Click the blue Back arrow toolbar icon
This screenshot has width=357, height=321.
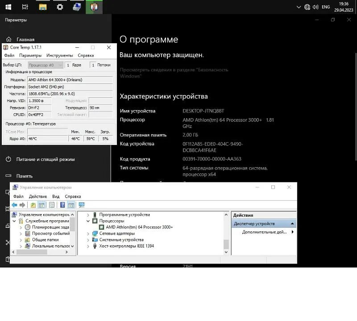click(x=14, y=205)
